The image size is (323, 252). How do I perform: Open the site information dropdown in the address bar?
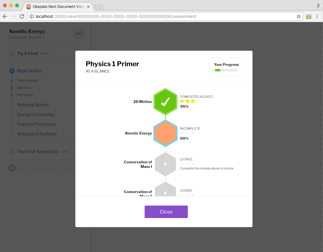(31, 16)
